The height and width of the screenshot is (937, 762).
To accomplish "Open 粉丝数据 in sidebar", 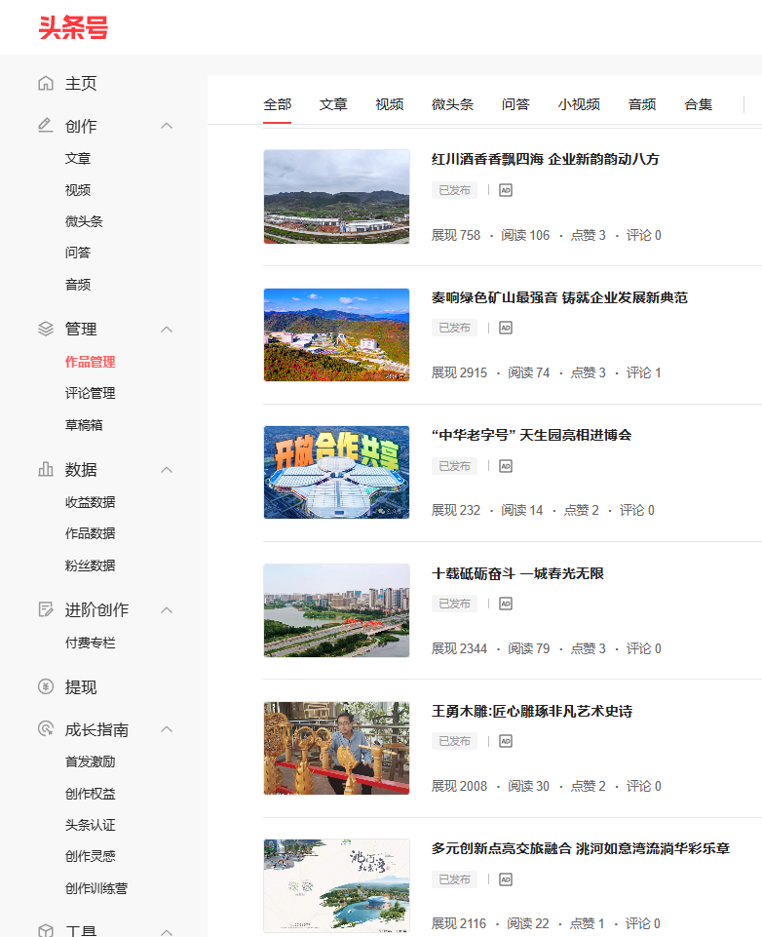I will click(x=91, y=566).
